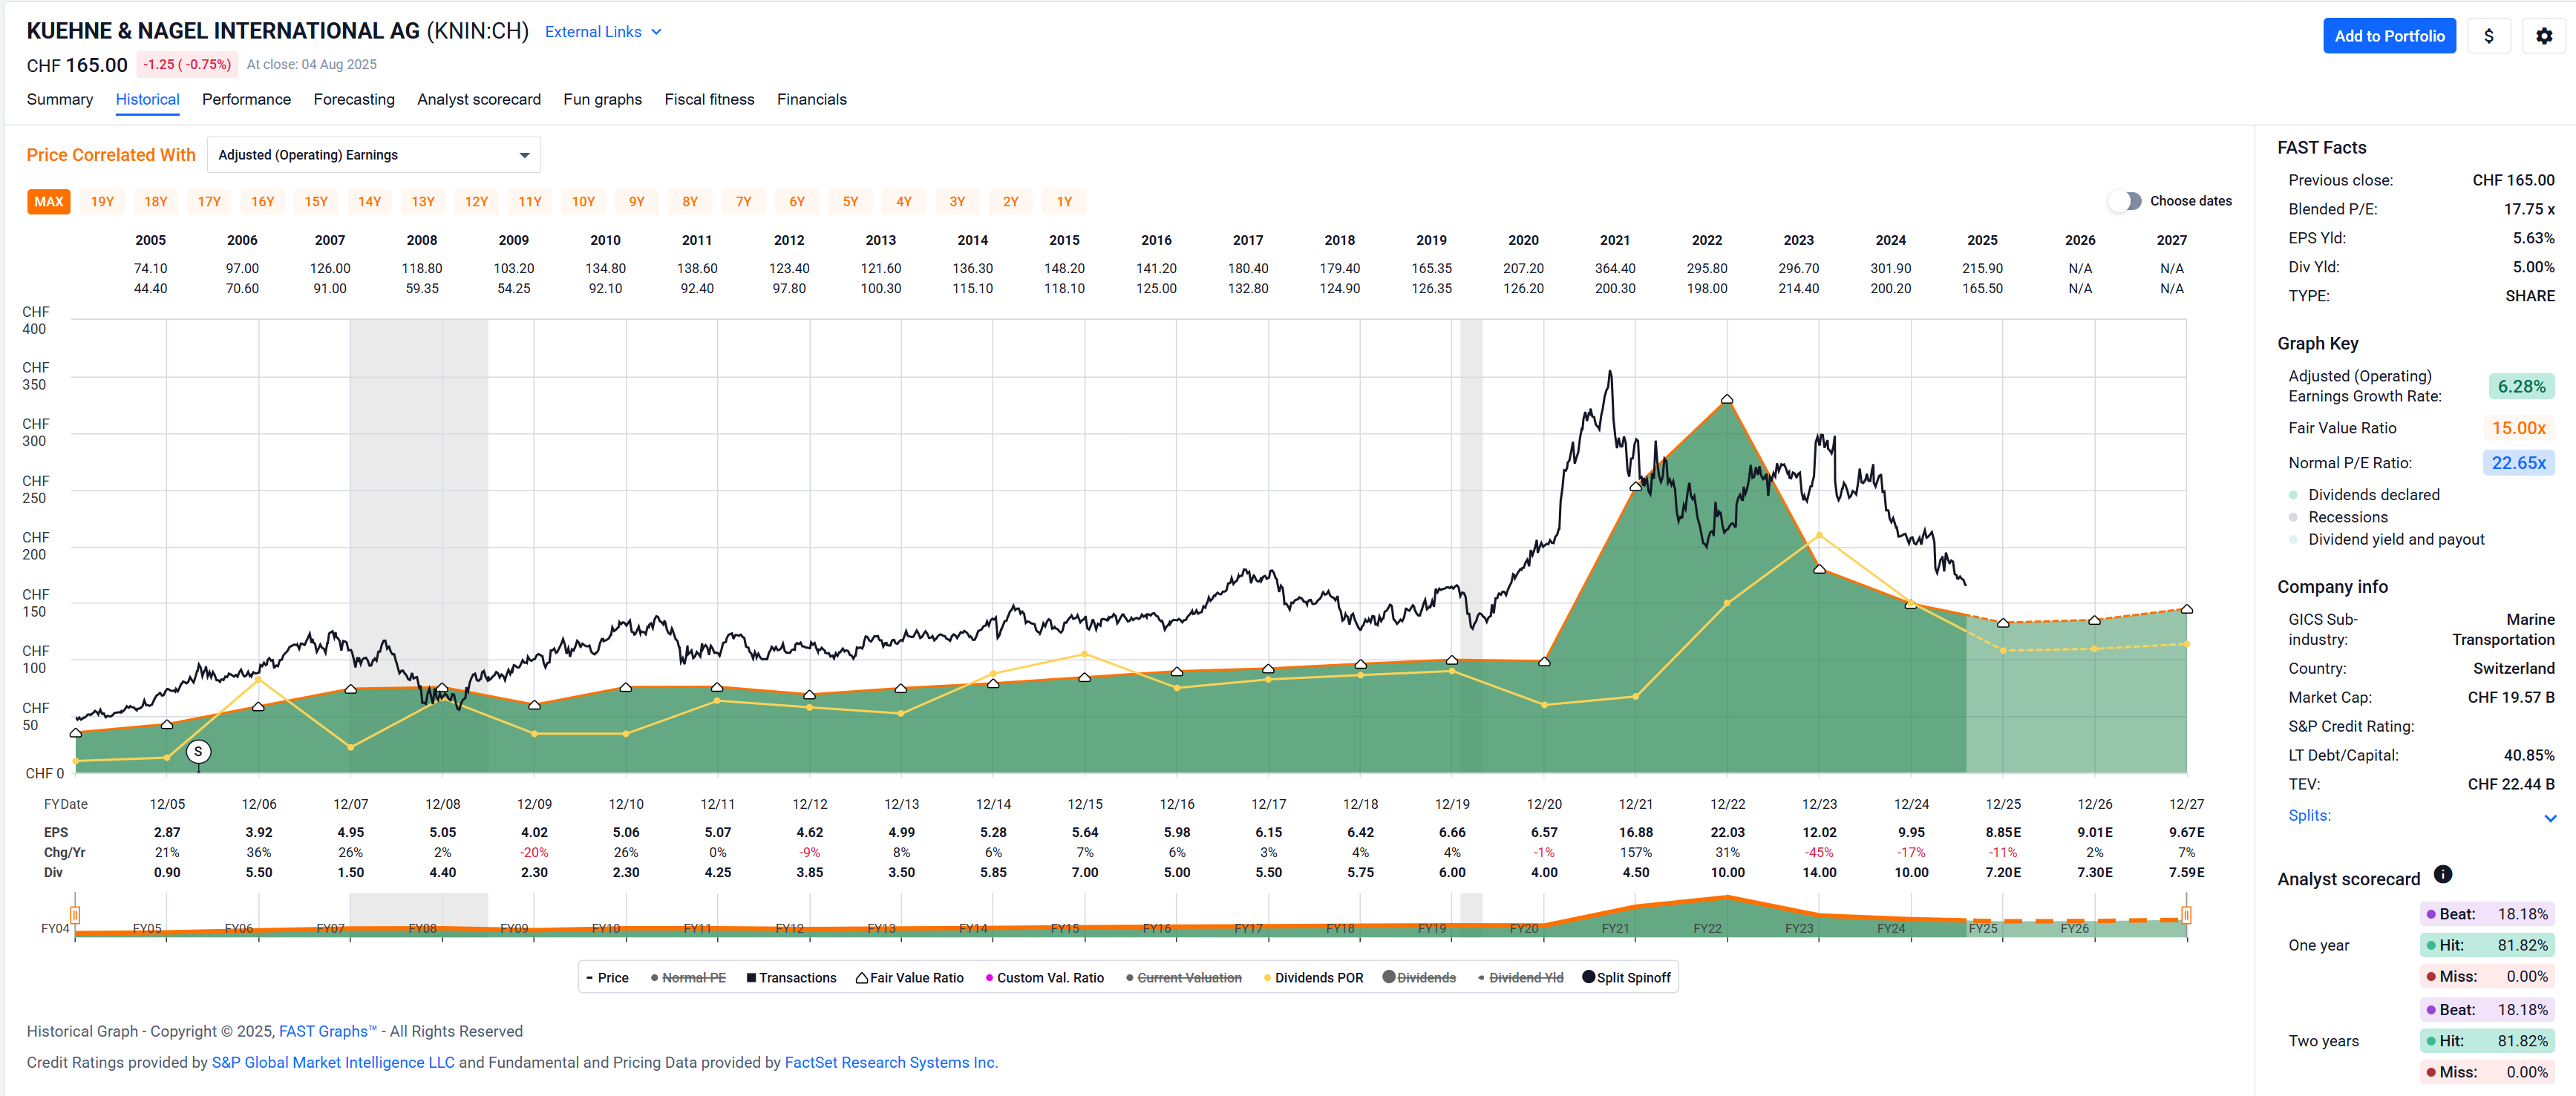Click the Market Cap value CHF 19.57 B
This screenshot has height=1096, width=2576.
click(2510, 697)
